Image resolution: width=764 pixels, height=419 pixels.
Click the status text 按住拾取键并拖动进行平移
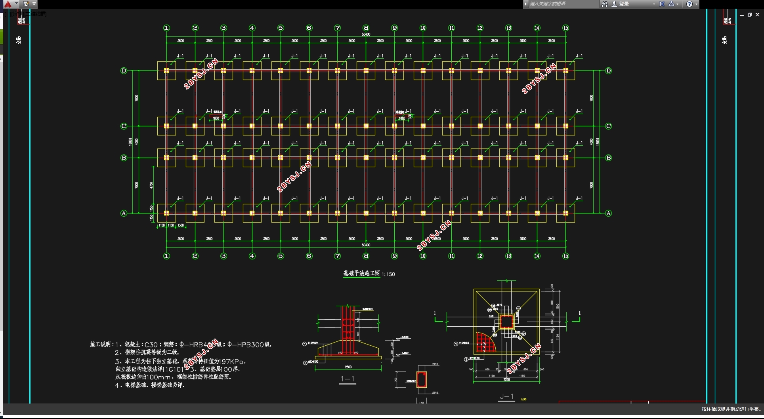click(731, 409)
